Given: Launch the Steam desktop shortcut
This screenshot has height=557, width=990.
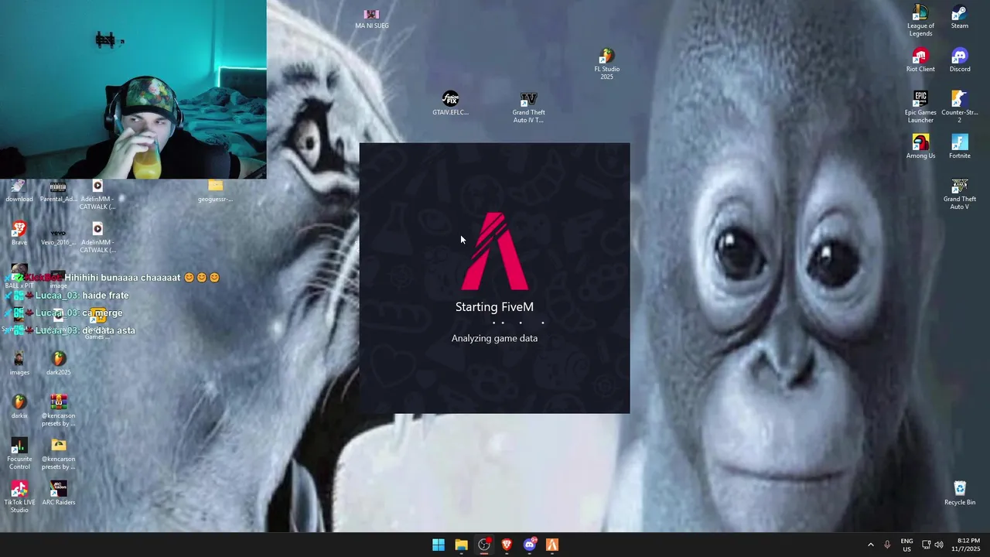Looking at the screenshot, I should pos(959,18).
